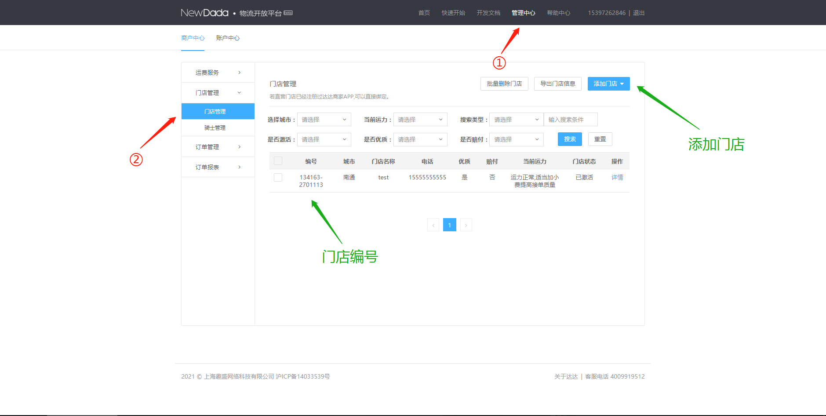This screenshot has width=826, height=416.
Task: Expand the 订单管理 sidebar section
Action: (x=218, y=147)
